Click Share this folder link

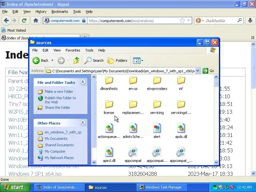coord(58,108)
